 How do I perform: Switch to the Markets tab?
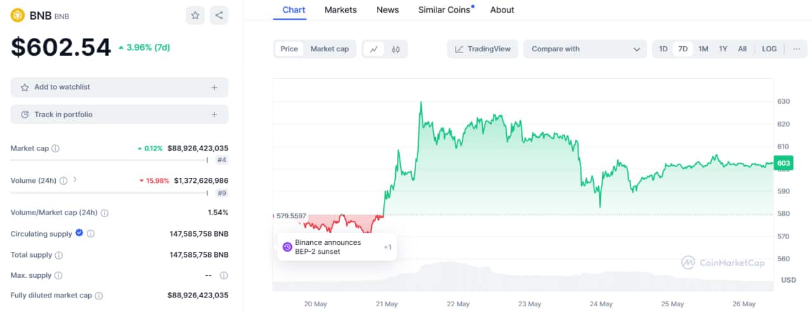click(x=341, y=10)
